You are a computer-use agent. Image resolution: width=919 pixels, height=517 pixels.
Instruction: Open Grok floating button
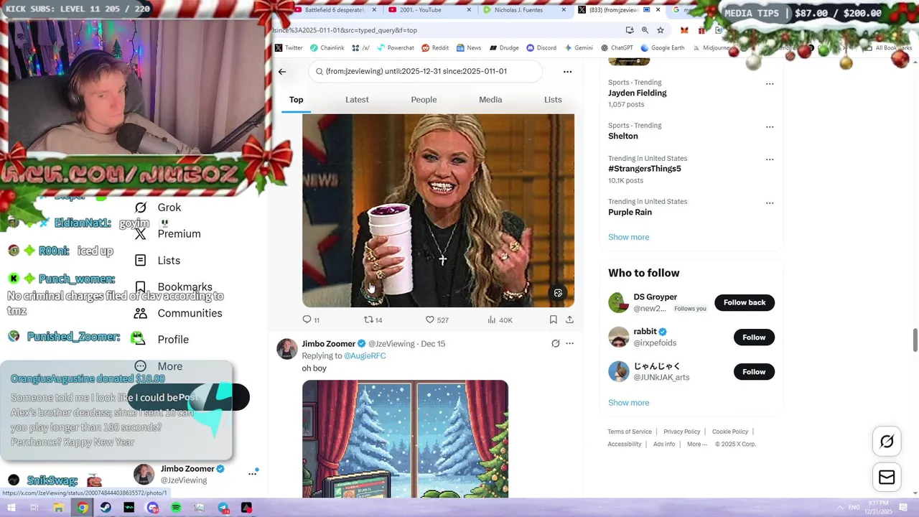[x=887, y=442]
